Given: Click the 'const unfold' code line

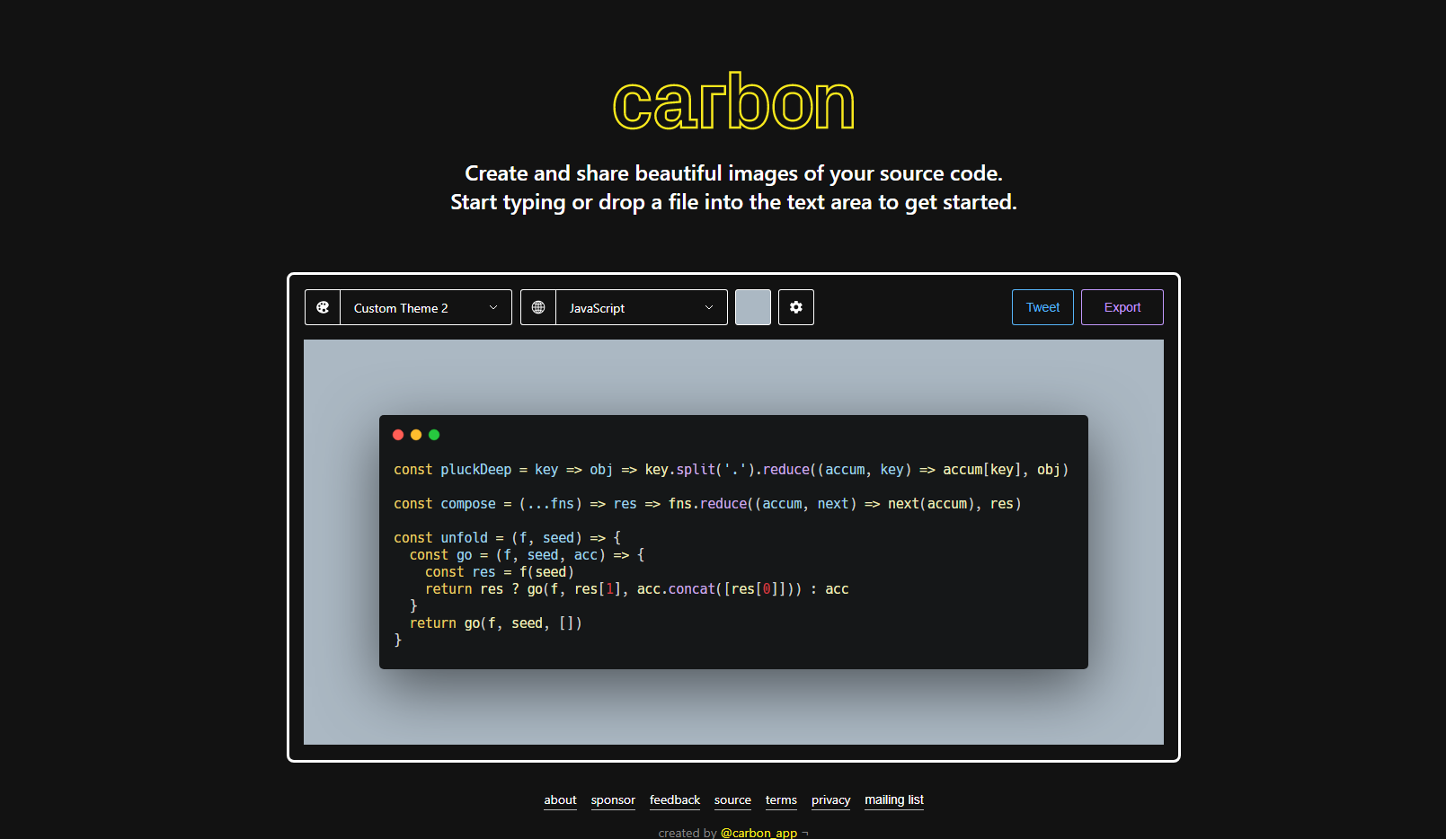Looking at the screenshot, I should [507, 538].
